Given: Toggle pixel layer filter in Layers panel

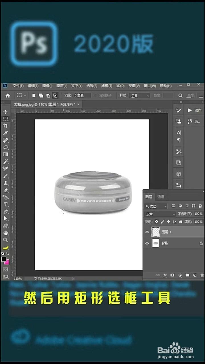Looking at the screenshot, I should pos(173,206).
